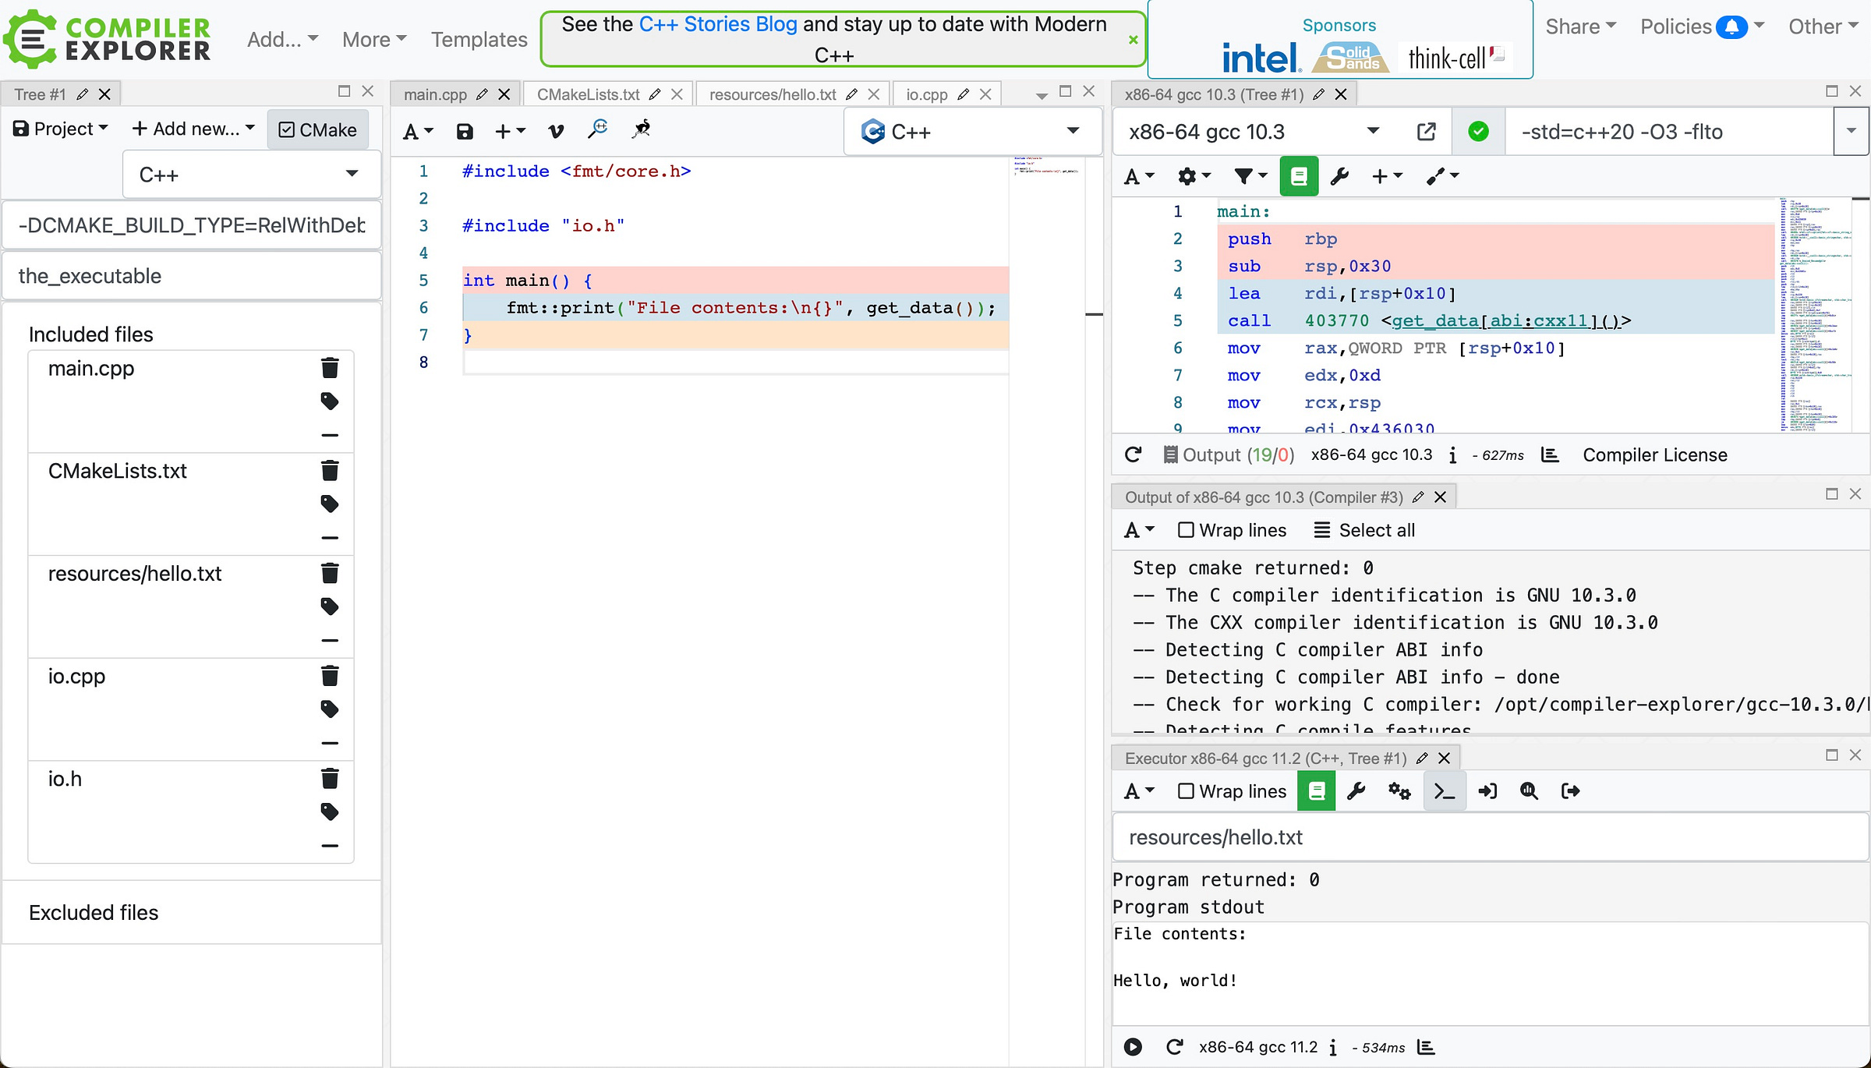The height and width of the screenshot is (1068, 1871).
Task: Click the green compiler status checkmark
Action: (1478, 132)
